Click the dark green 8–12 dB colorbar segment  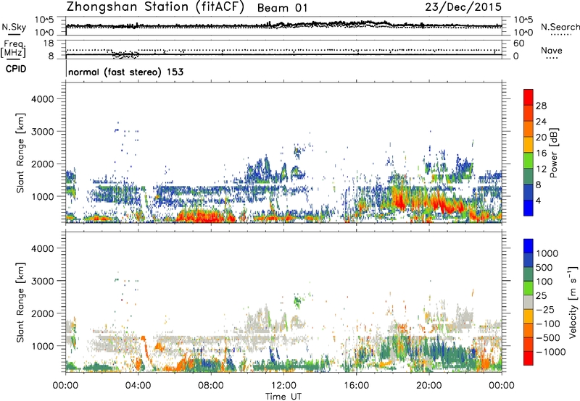pos(529,176)
